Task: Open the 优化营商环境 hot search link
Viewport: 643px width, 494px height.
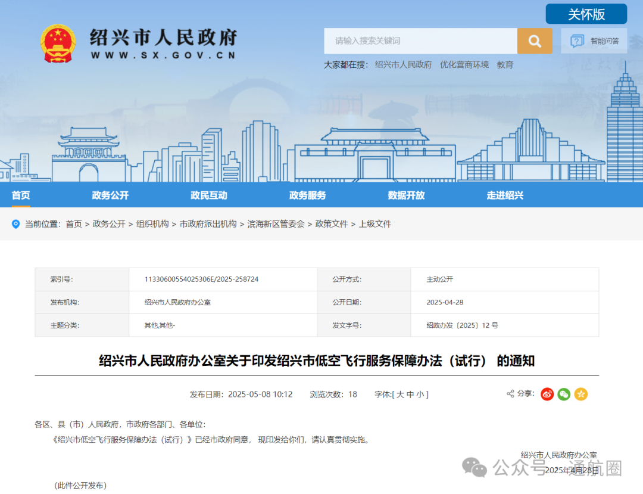Action: pyautogui.click(x=464, y=64)
